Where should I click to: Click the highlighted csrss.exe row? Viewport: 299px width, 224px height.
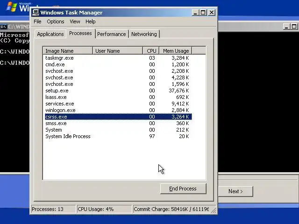118,117
